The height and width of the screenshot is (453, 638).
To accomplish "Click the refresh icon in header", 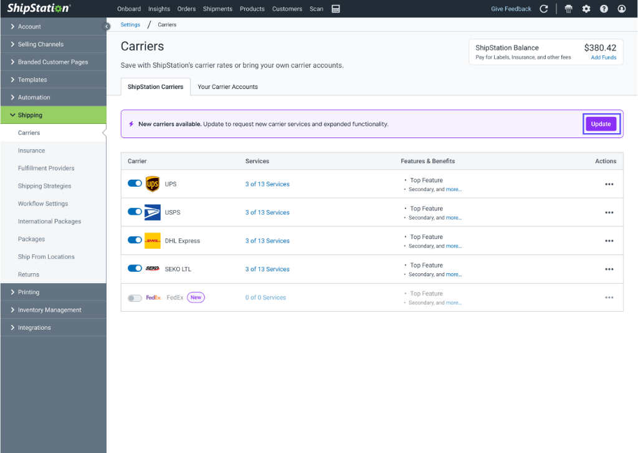I will [543, 9].
